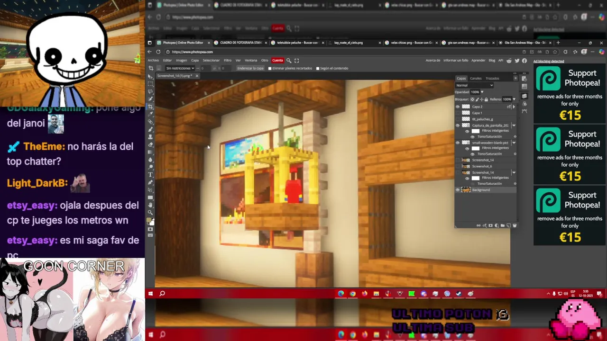607x341 pixels.
Task: Select the Pen tool
Action: point(151,182)
